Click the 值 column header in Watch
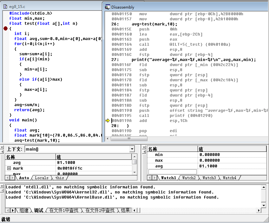The image size is (269, 223). point(232,149)
